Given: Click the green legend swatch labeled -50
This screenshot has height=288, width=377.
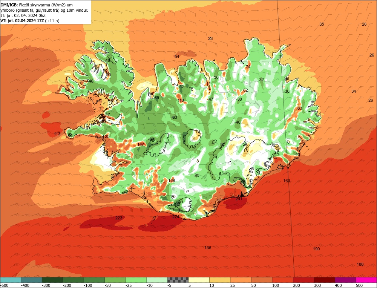Looking at the screenshot, I should tap(115, 280).
